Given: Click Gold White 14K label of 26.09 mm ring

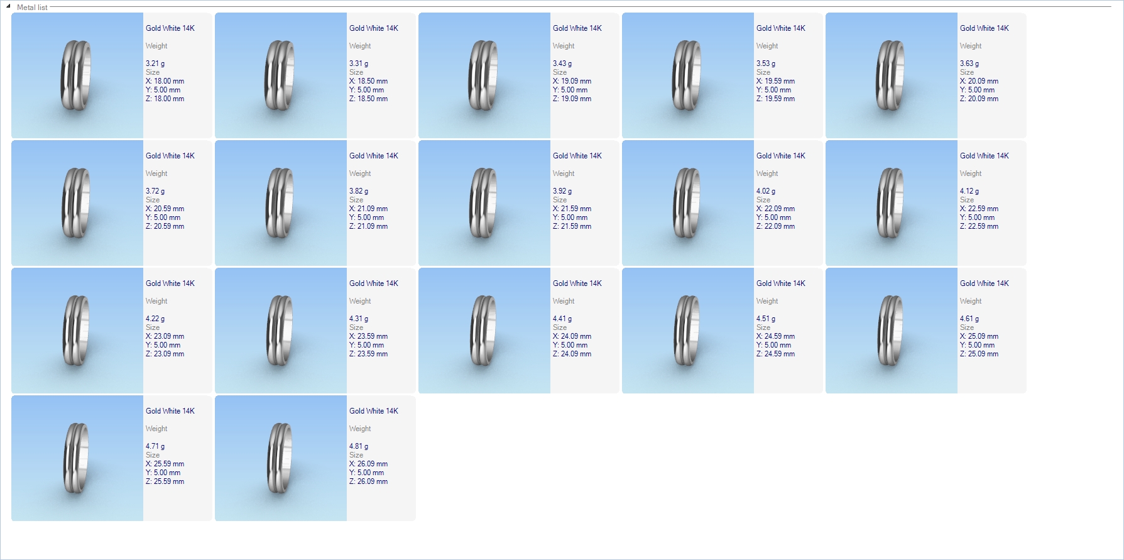Looking at the screenshot, I should click(374, 411).
